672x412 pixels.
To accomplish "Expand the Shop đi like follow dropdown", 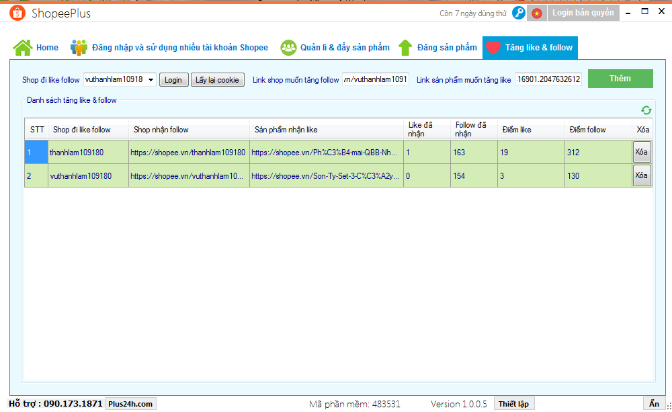I will click(x=150, y=80).
